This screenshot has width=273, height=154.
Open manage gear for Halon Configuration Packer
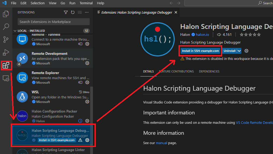pos(87,121)
